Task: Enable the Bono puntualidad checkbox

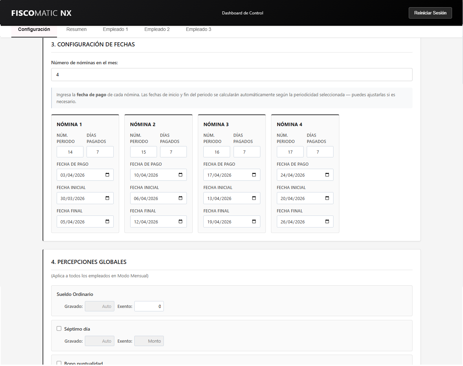Action: coord(59,363)
